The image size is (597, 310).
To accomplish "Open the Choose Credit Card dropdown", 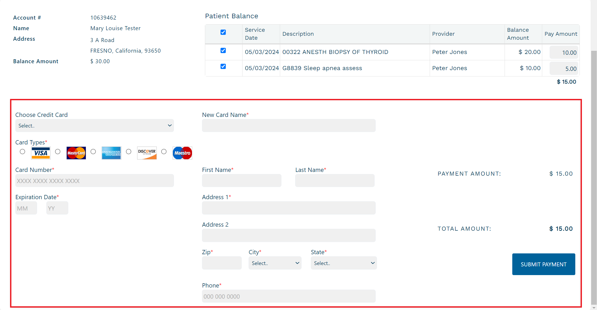I will [95, 126].
